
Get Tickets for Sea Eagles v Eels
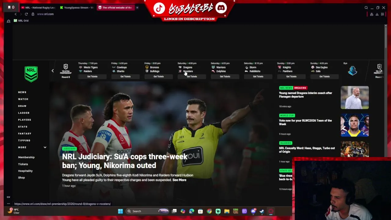tap(324, 76)
